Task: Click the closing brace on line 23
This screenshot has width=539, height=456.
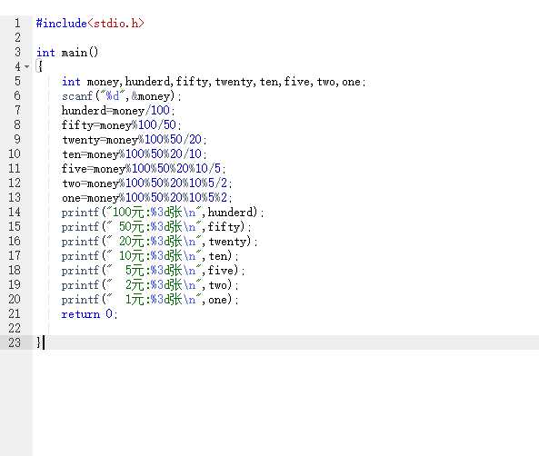Action: tap(38, 342)
